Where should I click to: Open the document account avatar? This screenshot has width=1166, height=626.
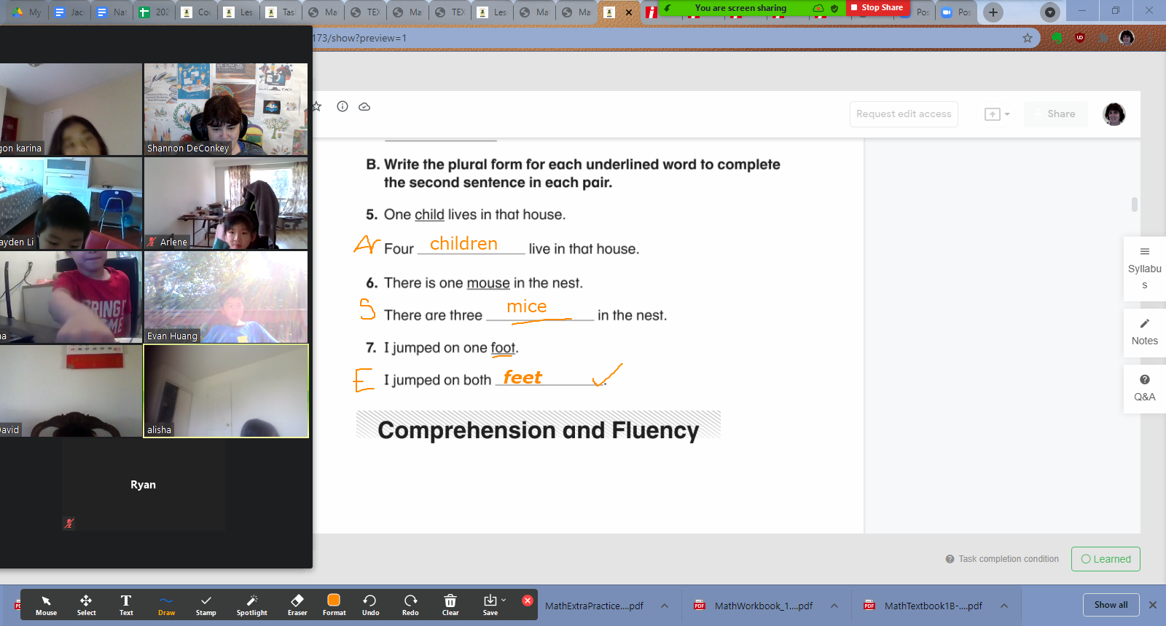coord(1114,114)
